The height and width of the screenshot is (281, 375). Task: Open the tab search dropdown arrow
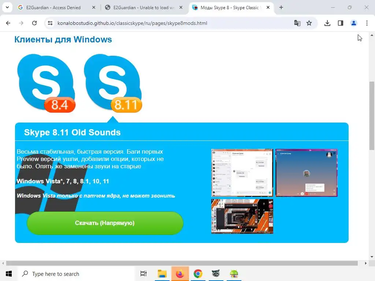(7, 7)
